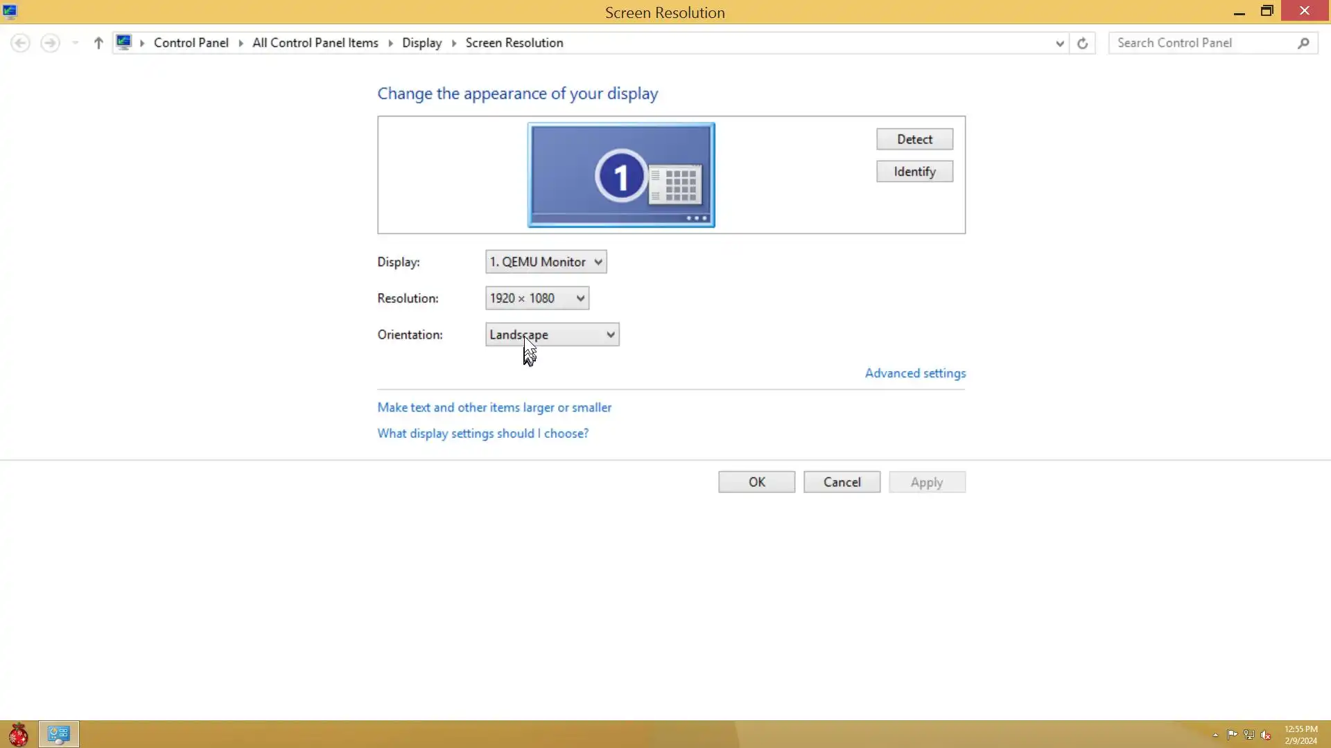Open the raspberry start menu icon
Image resolution: width=1331 pixels, height=748 pixels.
pos(18,734)
